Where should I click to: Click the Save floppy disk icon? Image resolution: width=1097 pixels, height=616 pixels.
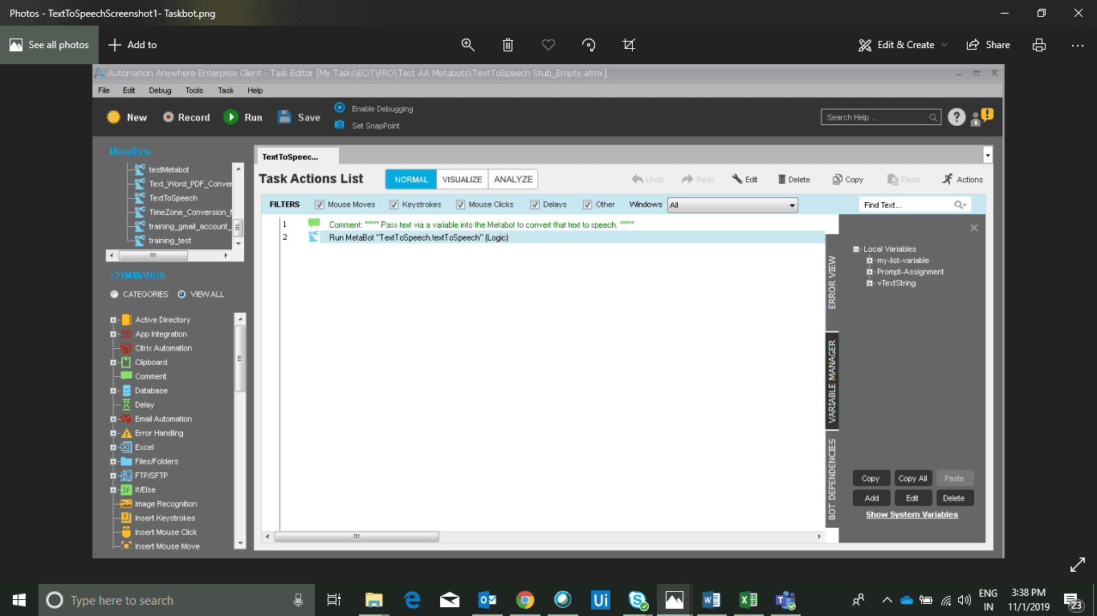(284, 116)
